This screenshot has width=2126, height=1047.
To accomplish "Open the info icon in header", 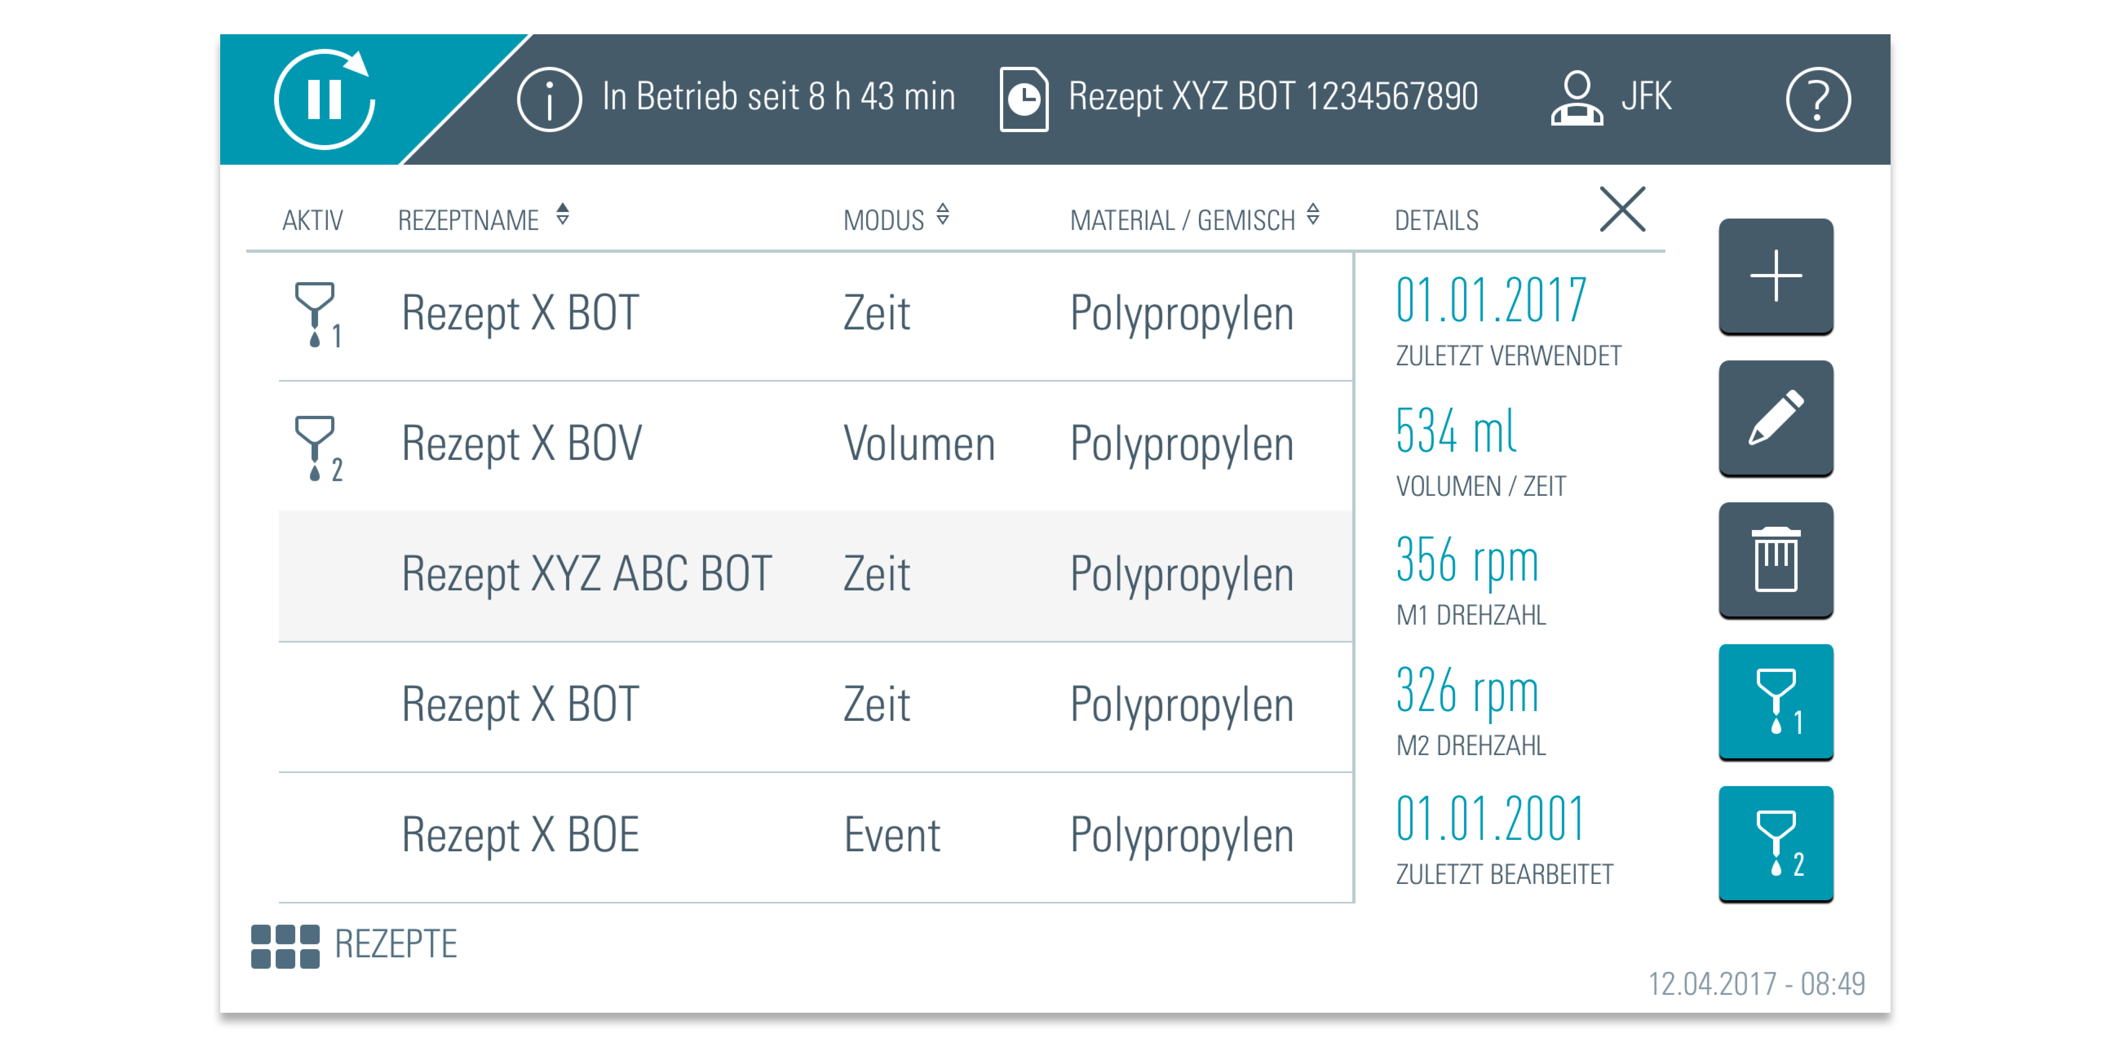I will [x=549, y=99].
